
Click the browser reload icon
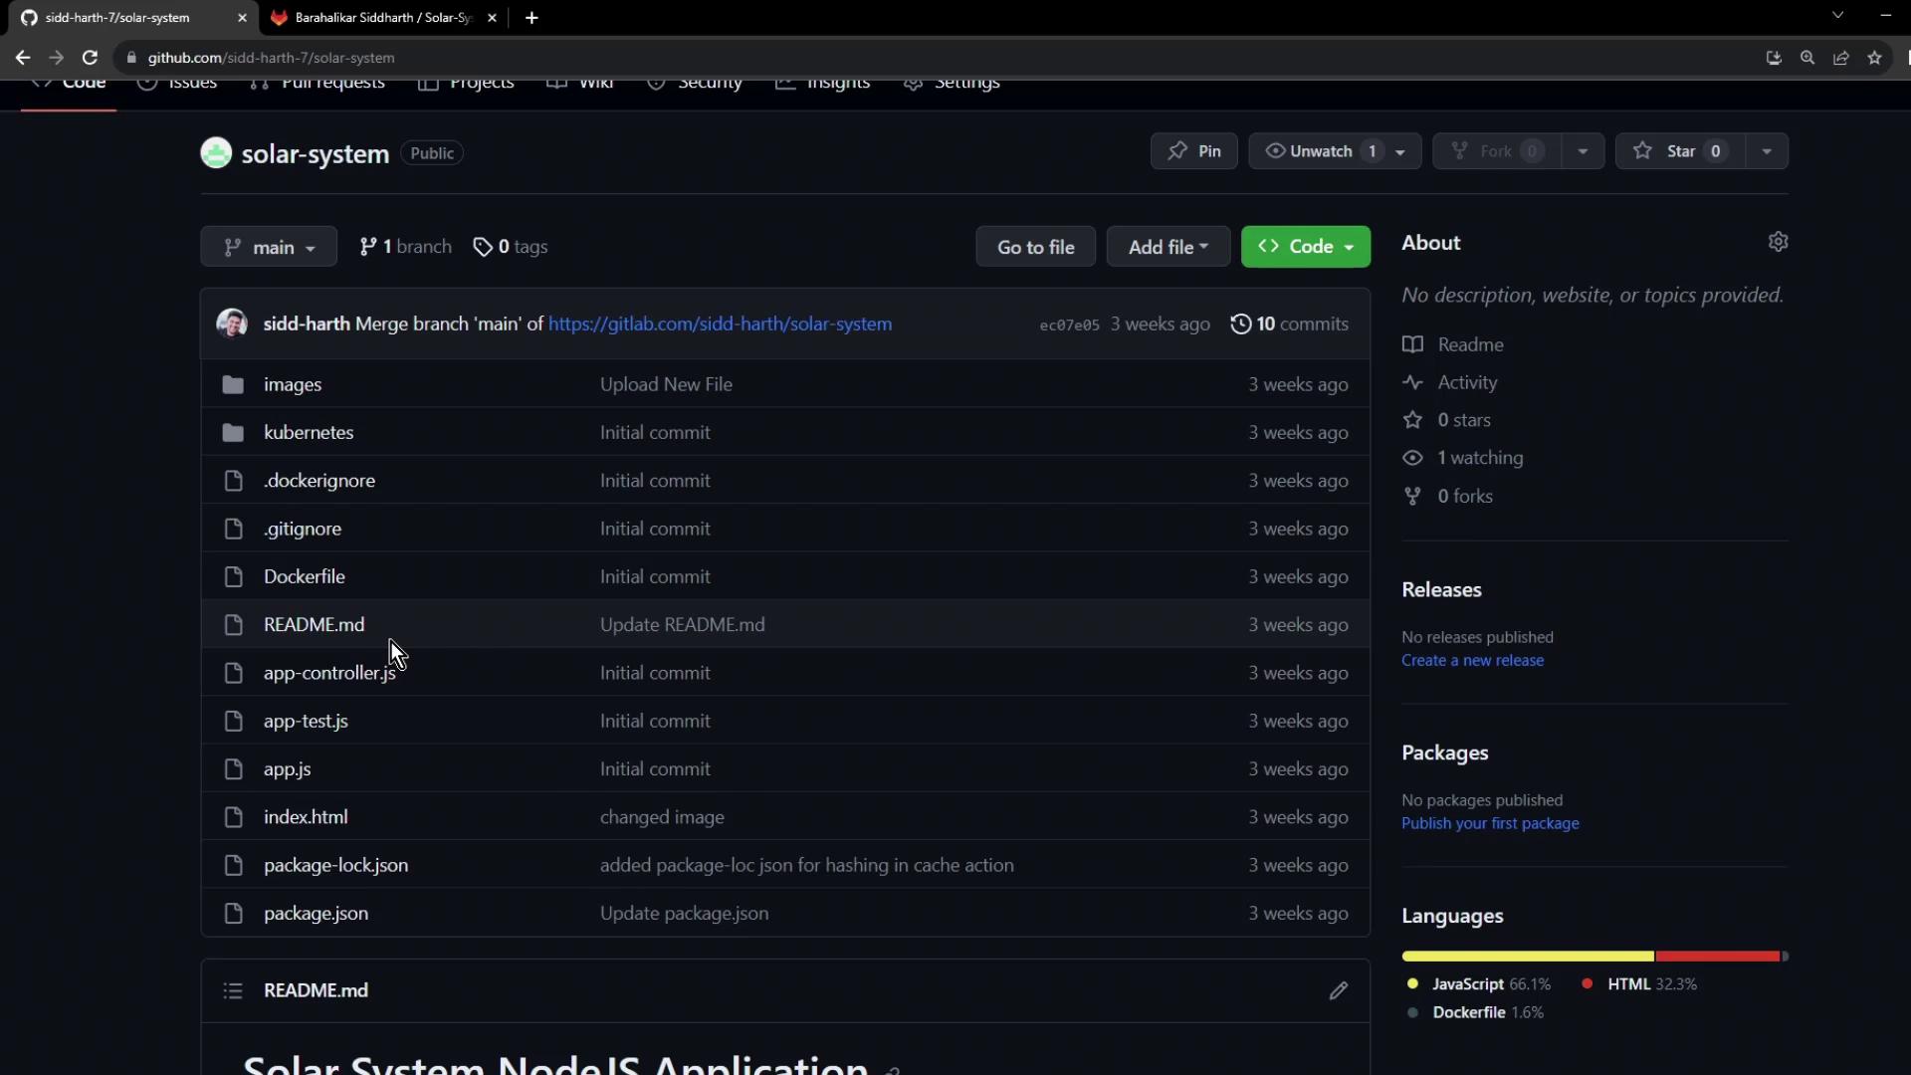click(x=90, y=58)
